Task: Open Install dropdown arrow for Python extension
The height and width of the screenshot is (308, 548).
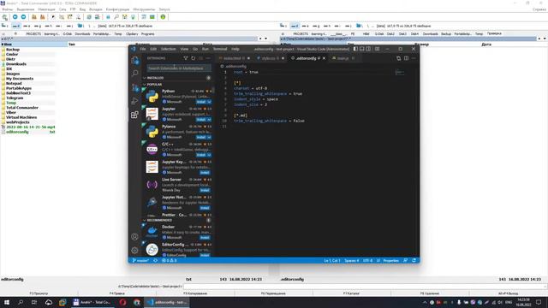Action: coord(209,102)
